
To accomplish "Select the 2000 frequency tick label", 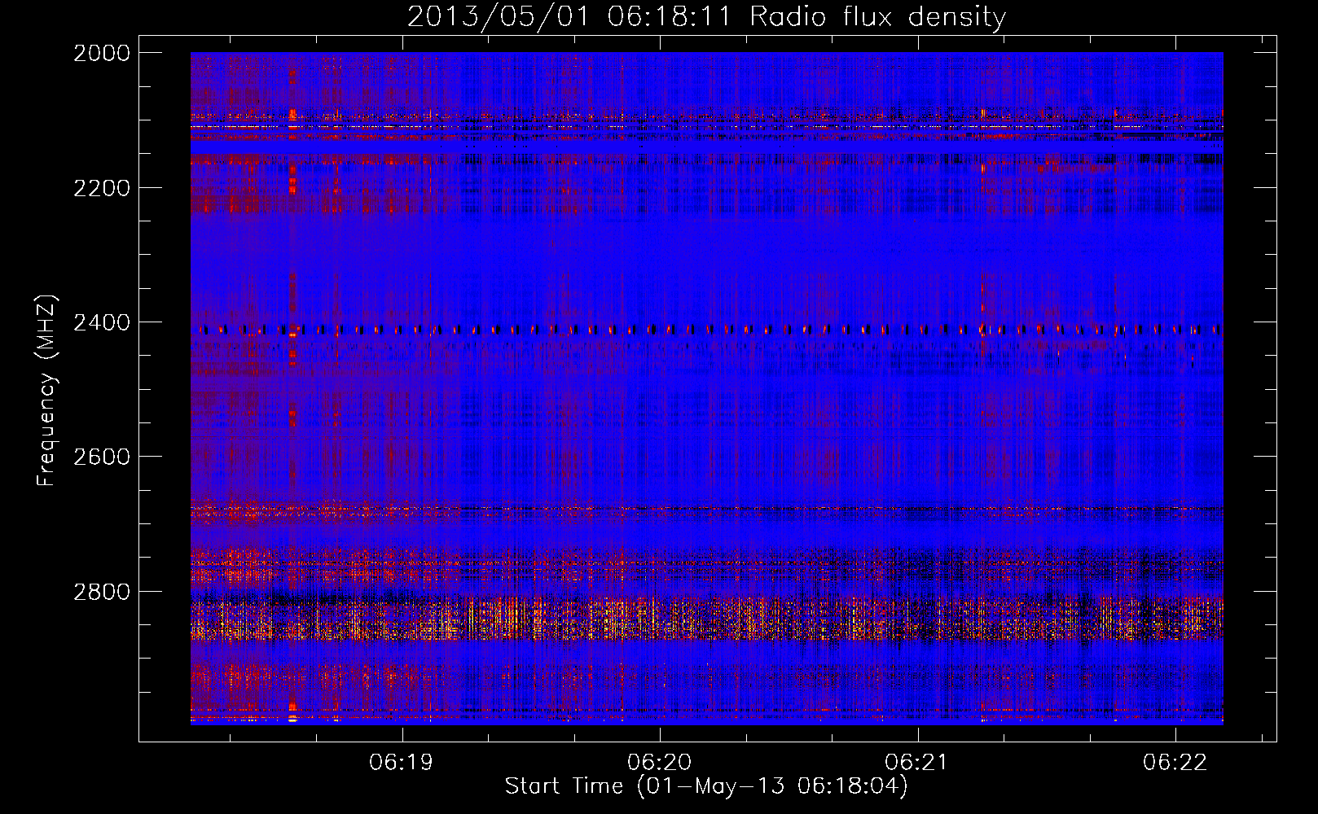I will click(102, 53).
